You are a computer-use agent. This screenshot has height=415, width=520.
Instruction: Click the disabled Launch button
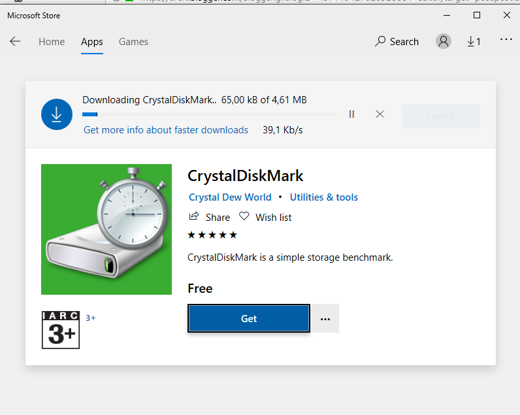point(441,116)
